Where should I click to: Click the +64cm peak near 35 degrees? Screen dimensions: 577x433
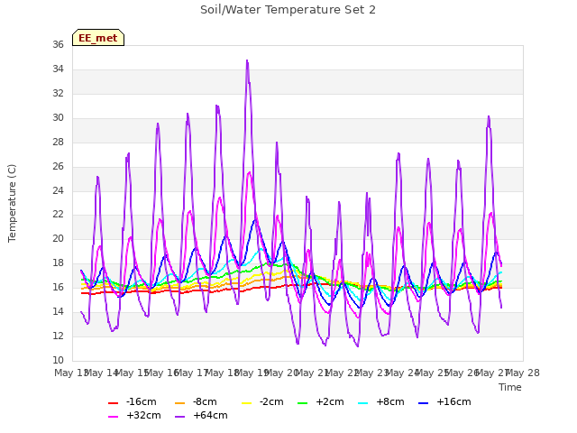coord(247,60)
